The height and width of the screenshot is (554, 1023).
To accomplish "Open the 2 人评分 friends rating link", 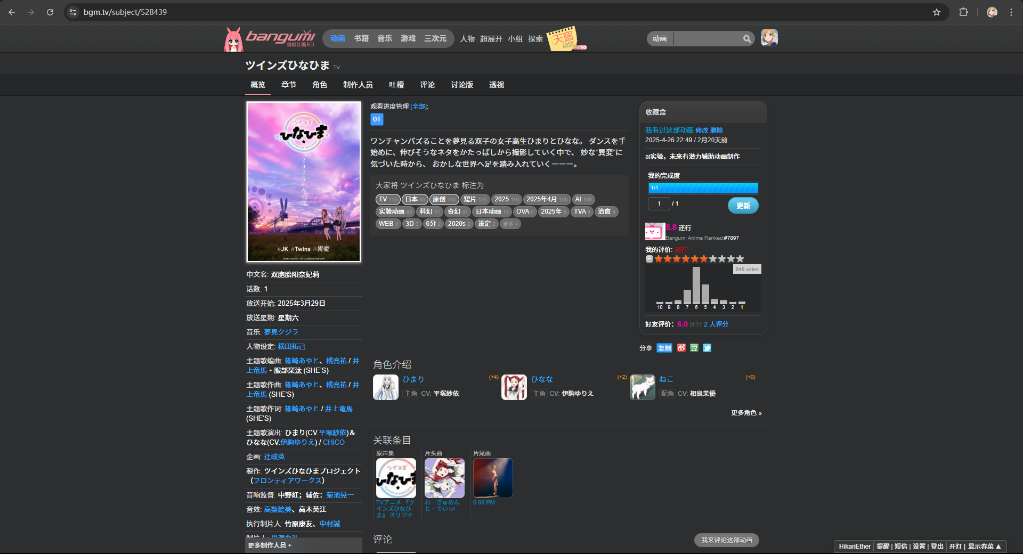I will coord(716,324).
